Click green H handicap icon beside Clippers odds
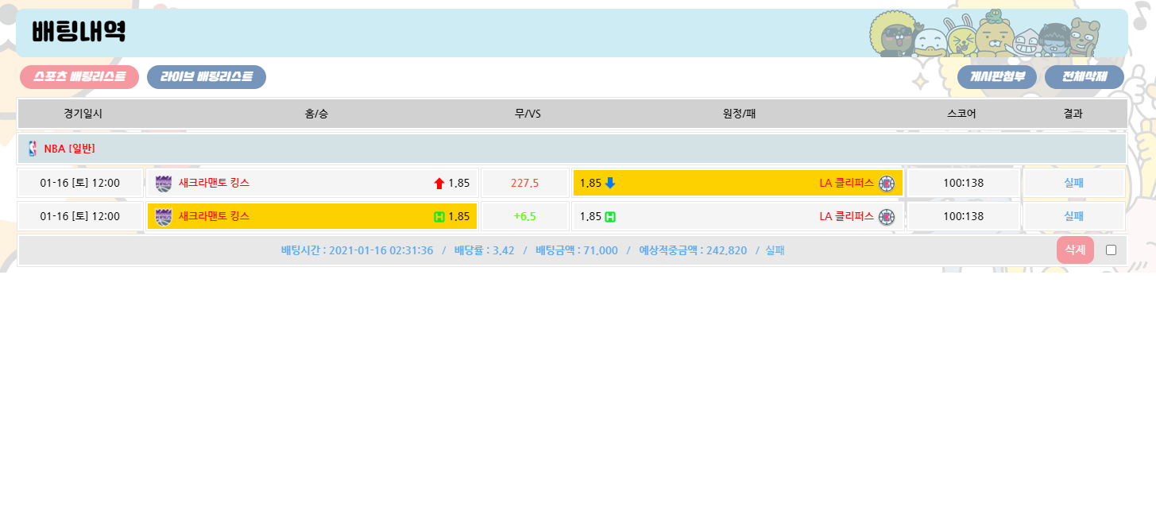Screen dimensions: 1156x515 point(610,217)
